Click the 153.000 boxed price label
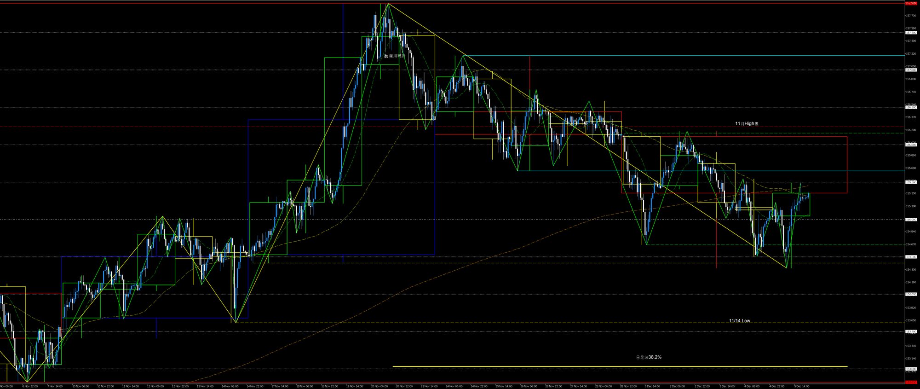The width and height of the screenshot is (920, 389). [x=910, y=369]
